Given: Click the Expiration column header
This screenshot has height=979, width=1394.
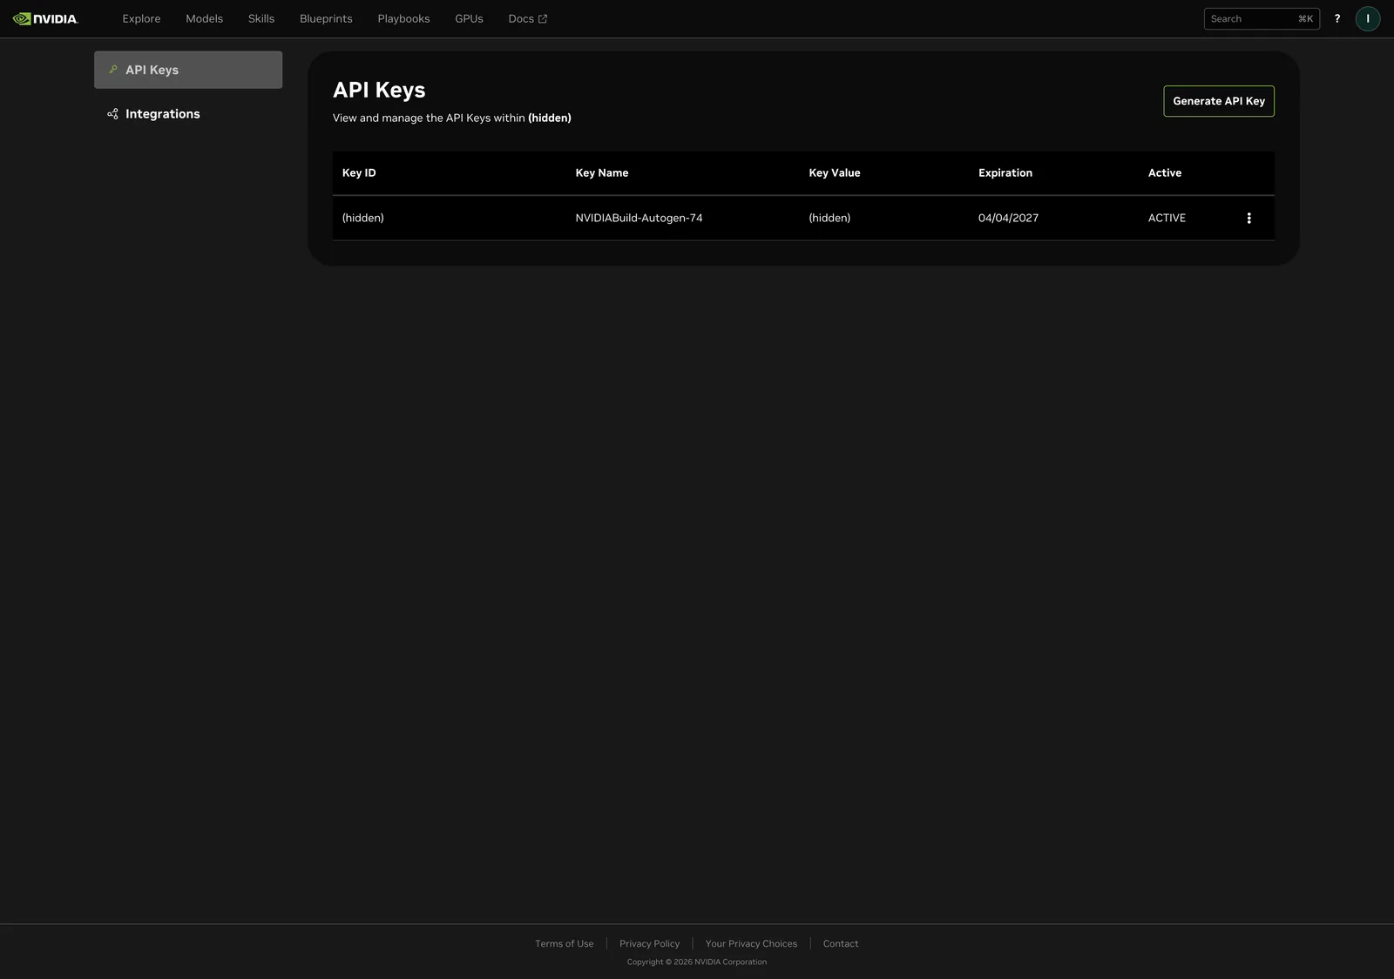Looking at the screenshot, I should point(1005,172).
